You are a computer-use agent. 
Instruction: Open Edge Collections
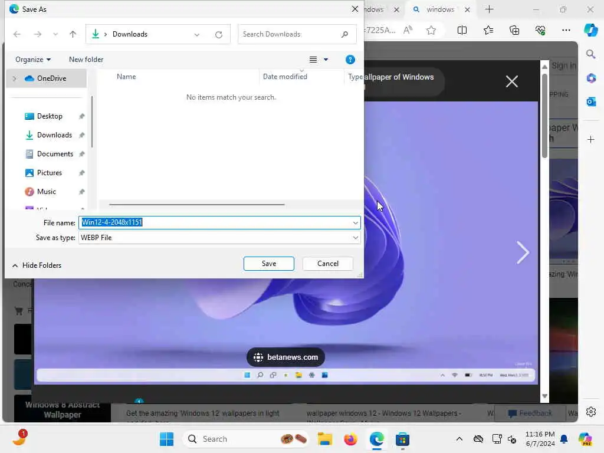(x=514, y=30)
